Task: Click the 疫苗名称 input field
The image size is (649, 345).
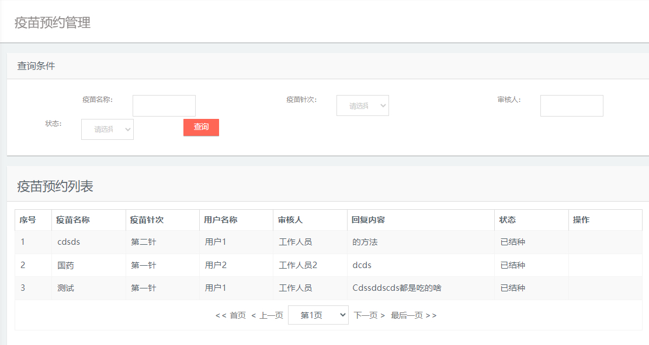Action: point(164,105)
